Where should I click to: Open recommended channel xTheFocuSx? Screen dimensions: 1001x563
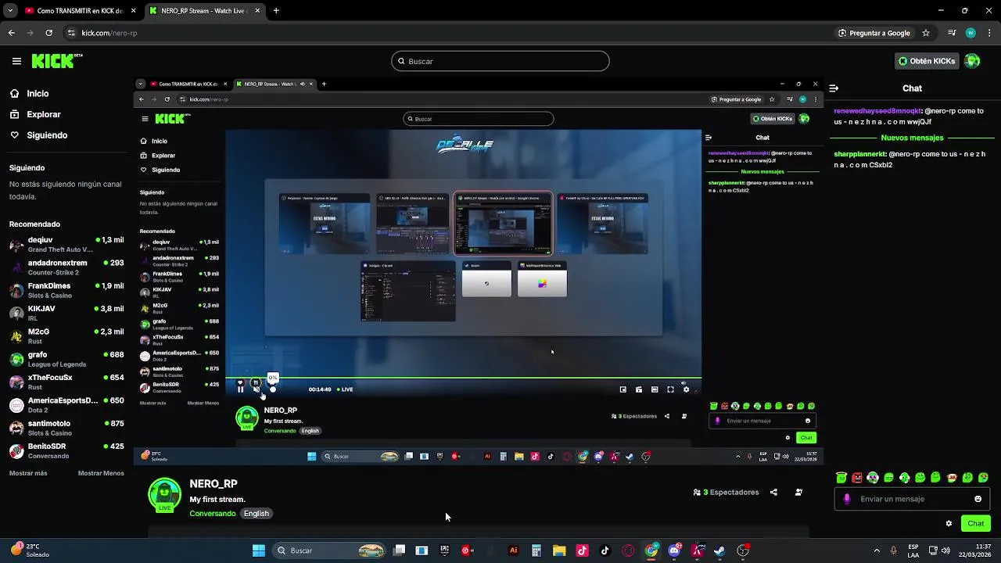tap(66, 382)
